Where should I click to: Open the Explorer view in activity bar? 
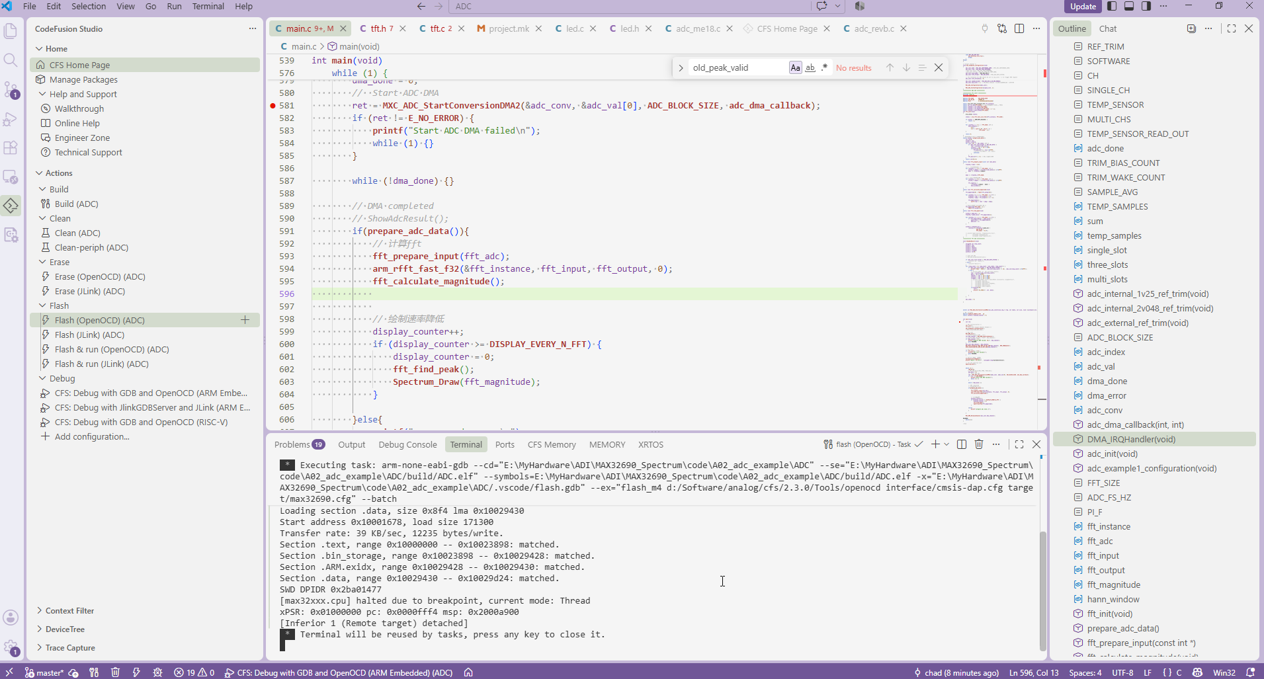pyautogui.click(x=11, y=31)
